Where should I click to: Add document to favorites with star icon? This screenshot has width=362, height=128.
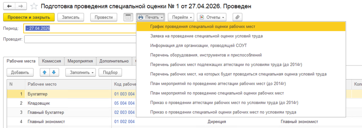click(34, 6)
